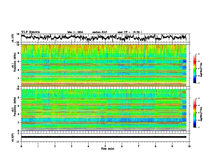213x164 pixels.
Task: Click the time axis tick label "7"
Action: [x=139, y=146]
